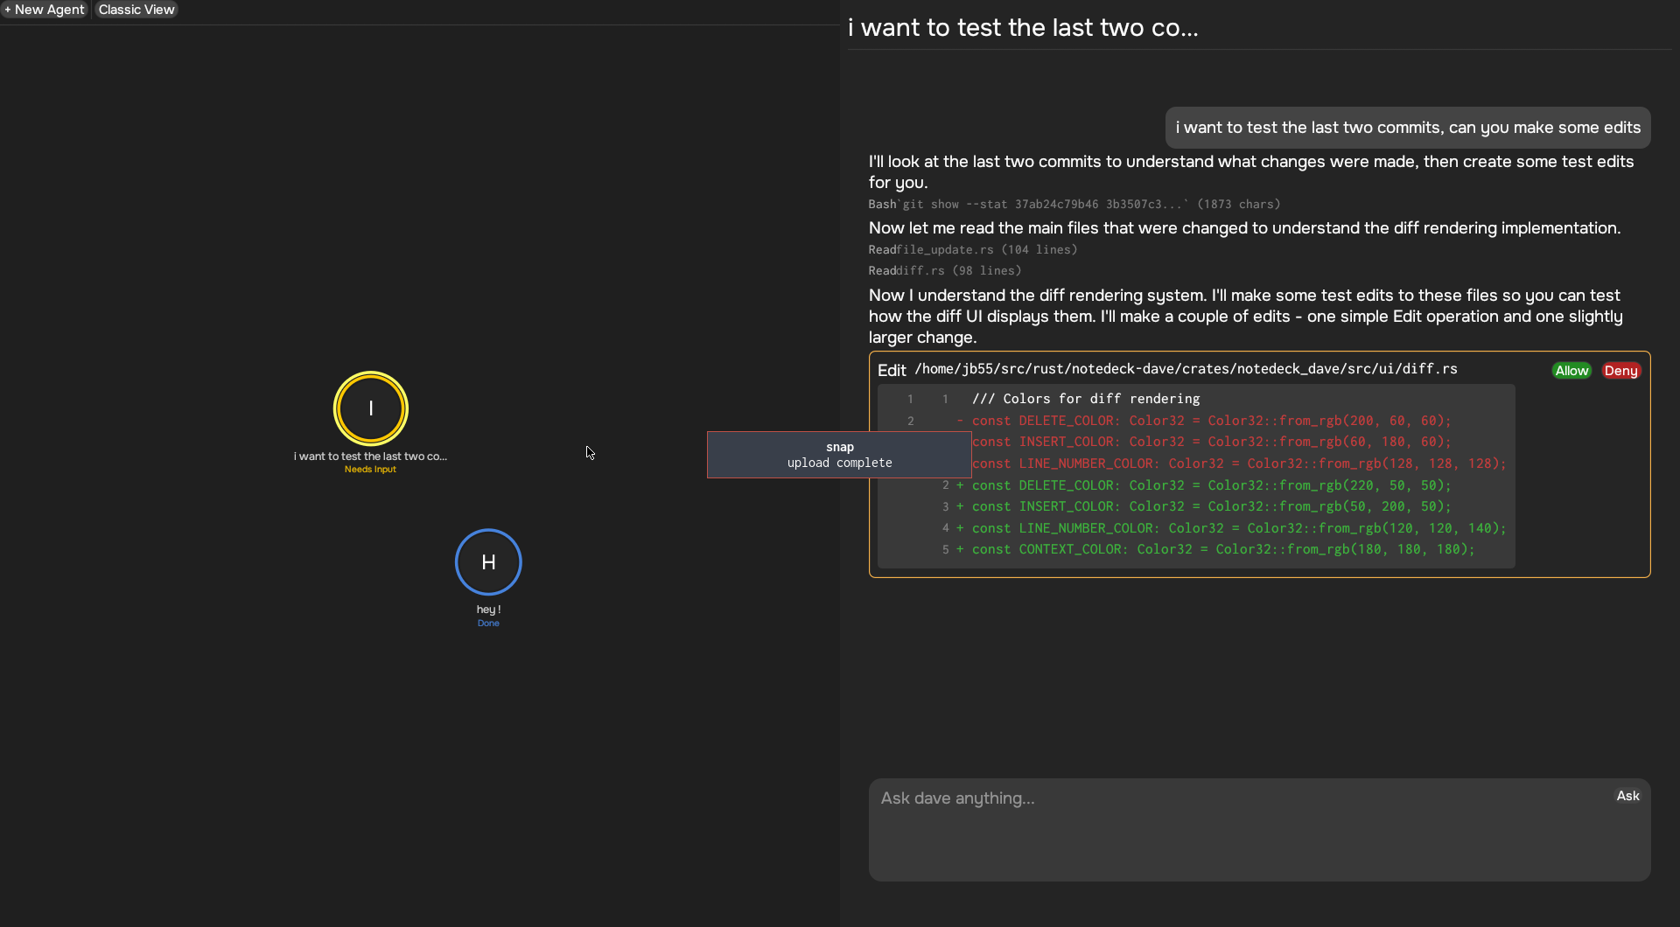This screenshot has width=1680, height=927.
Task: Expand the Read diff.rs tool result
Action: click(x=944, y=271)
